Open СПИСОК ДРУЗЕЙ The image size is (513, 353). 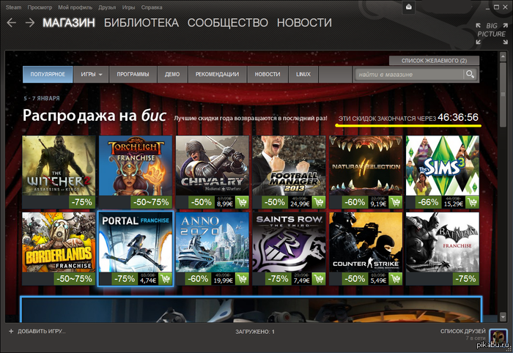[462, 331]
